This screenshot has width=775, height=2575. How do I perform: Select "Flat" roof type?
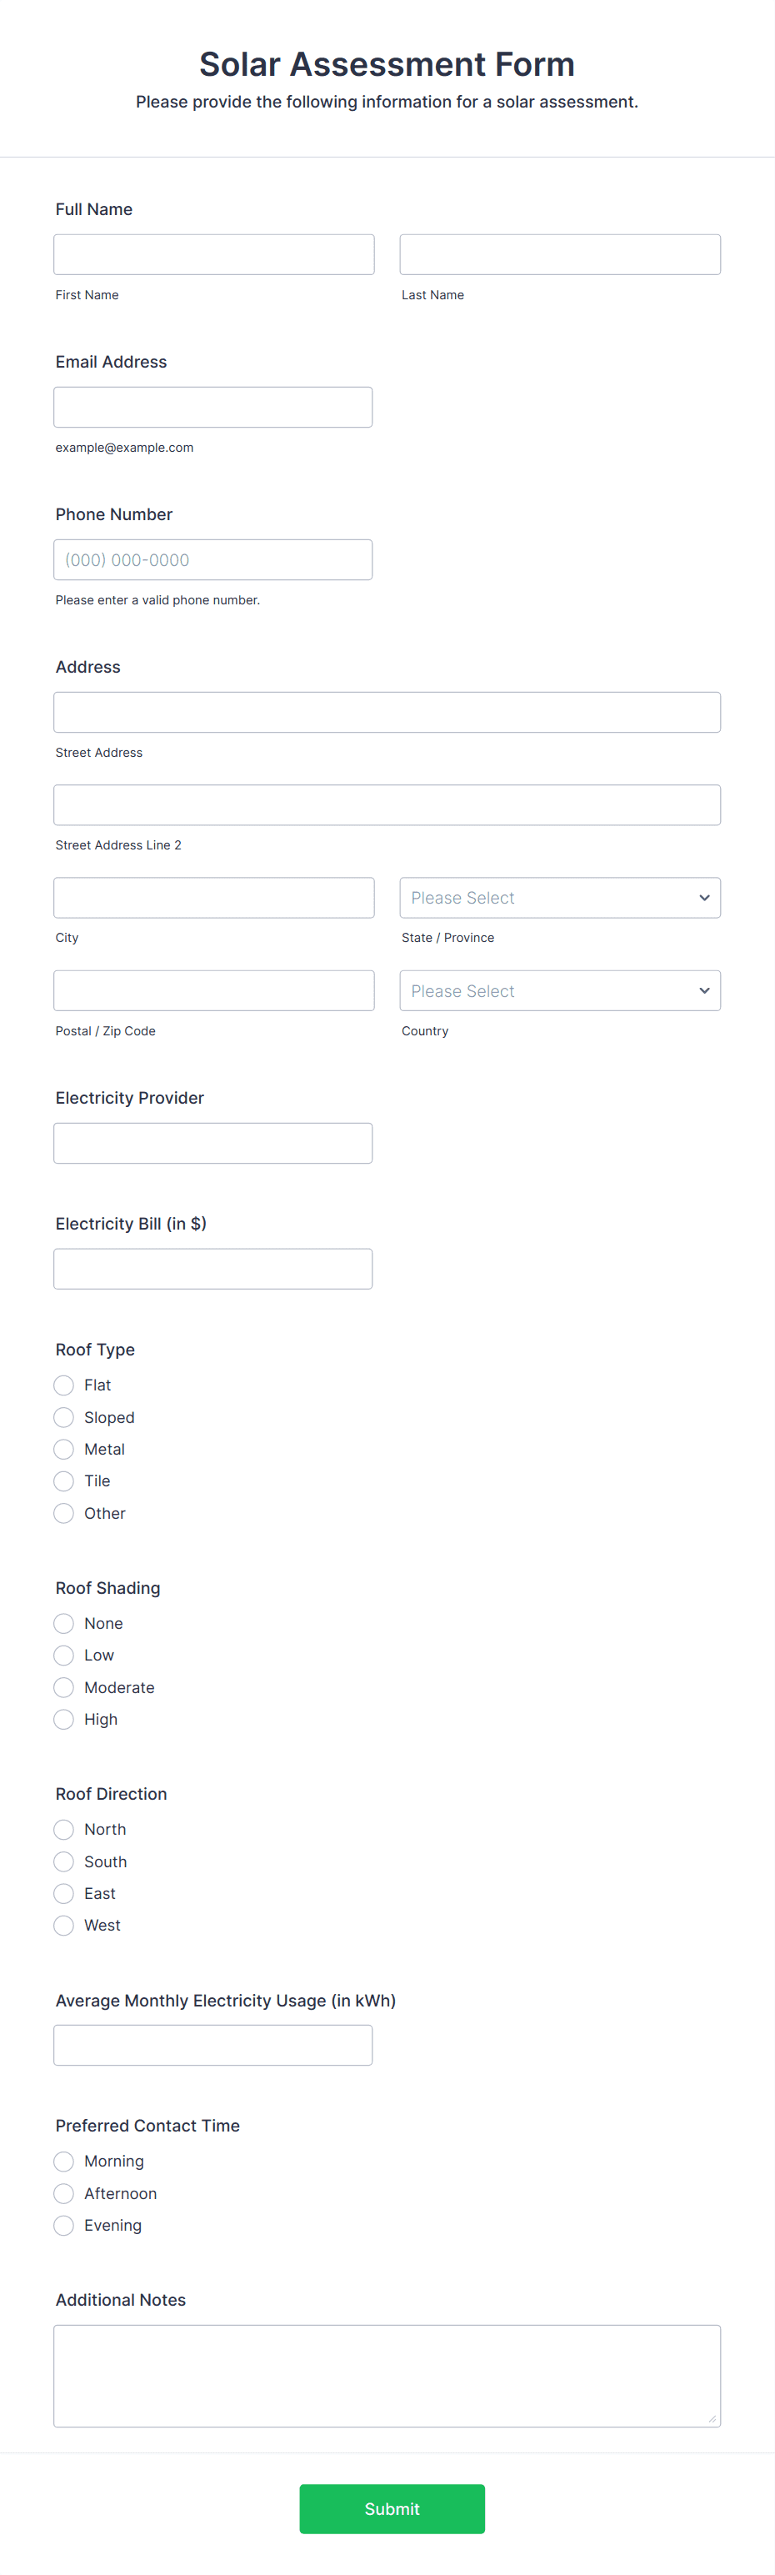(63, 1385)
